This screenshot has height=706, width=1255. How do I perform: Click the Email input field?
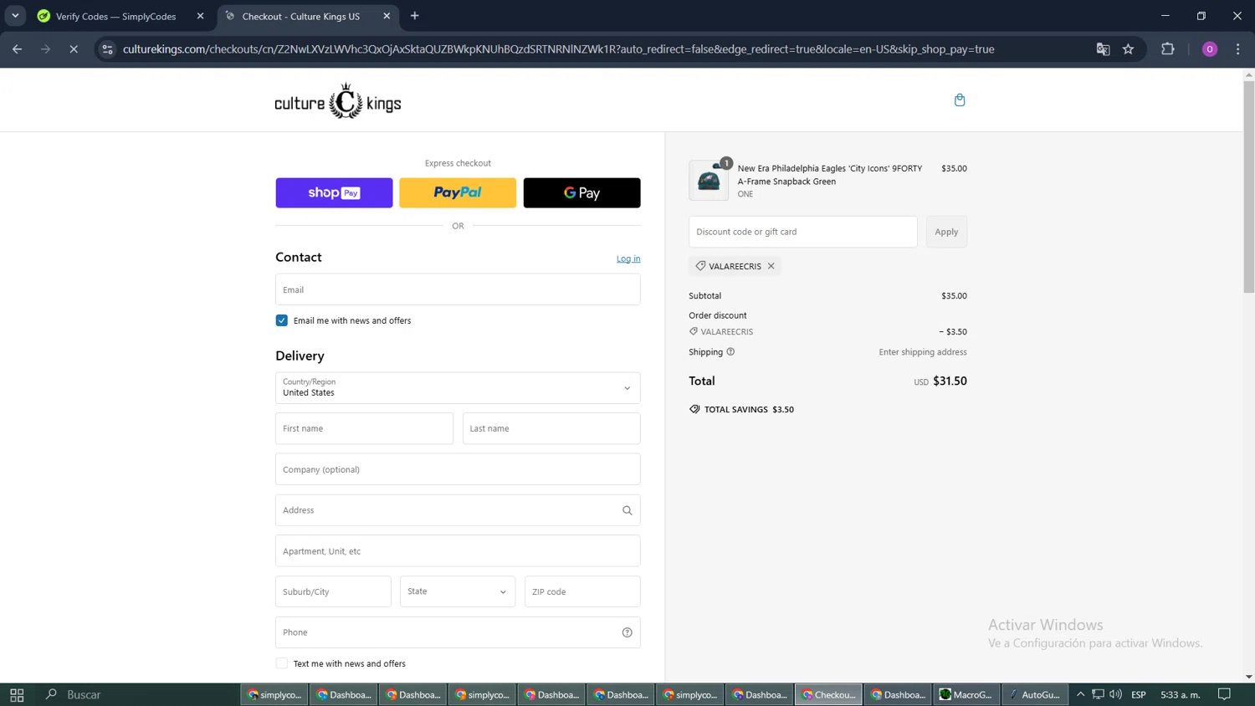click(x=458, y=289)
